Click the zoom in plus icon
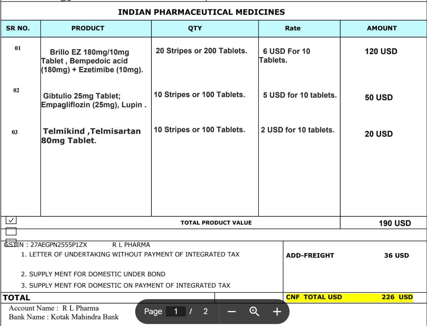 point(277,312)
